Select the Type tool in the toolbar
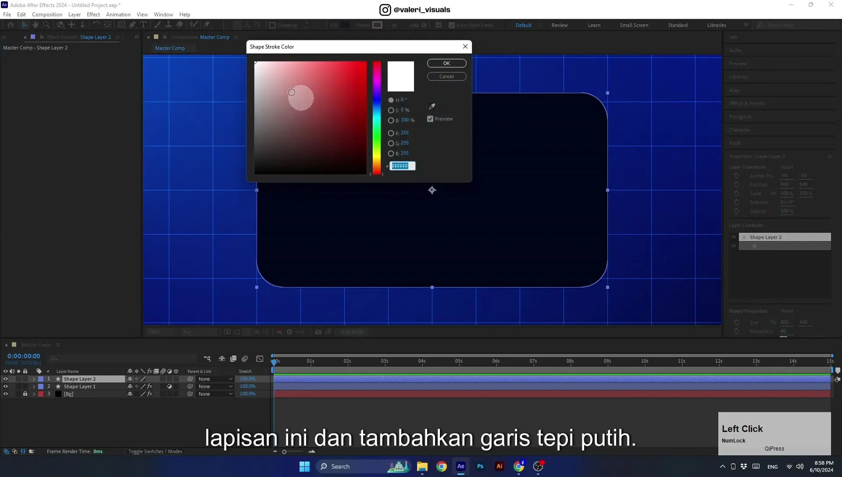This screenshot has width=842, height=477. click(x=143, y=25)
